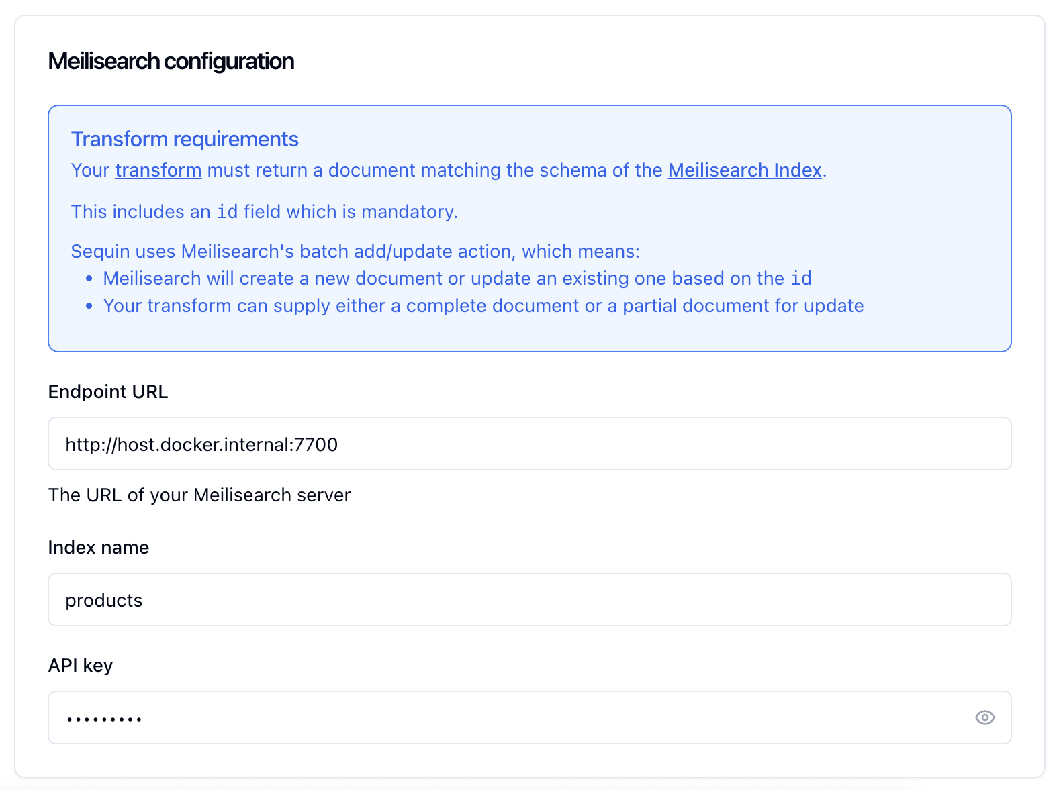The height and width of the screenshot is (796, 1061).
Task: Click the Transform requirements info panel
Action: 529,226
